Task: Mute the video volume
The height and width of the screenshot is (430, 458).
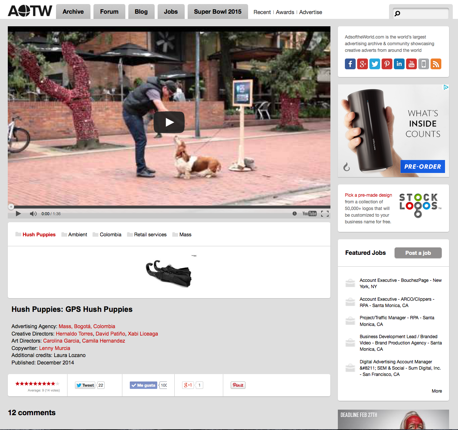Action: click(33, 214)
